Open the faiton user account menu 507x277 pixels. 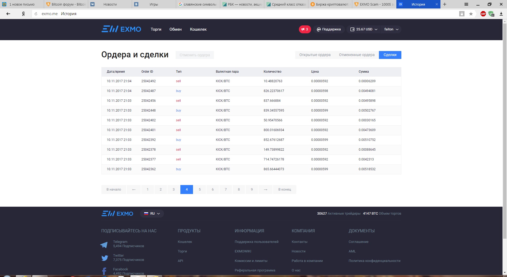391,29
